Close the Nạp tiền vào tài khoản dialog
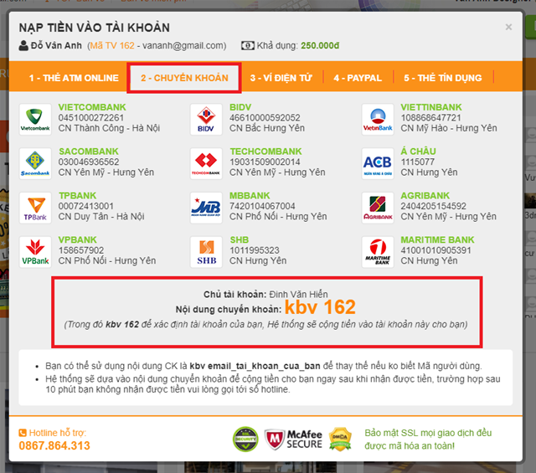 [x=508, y=27]
